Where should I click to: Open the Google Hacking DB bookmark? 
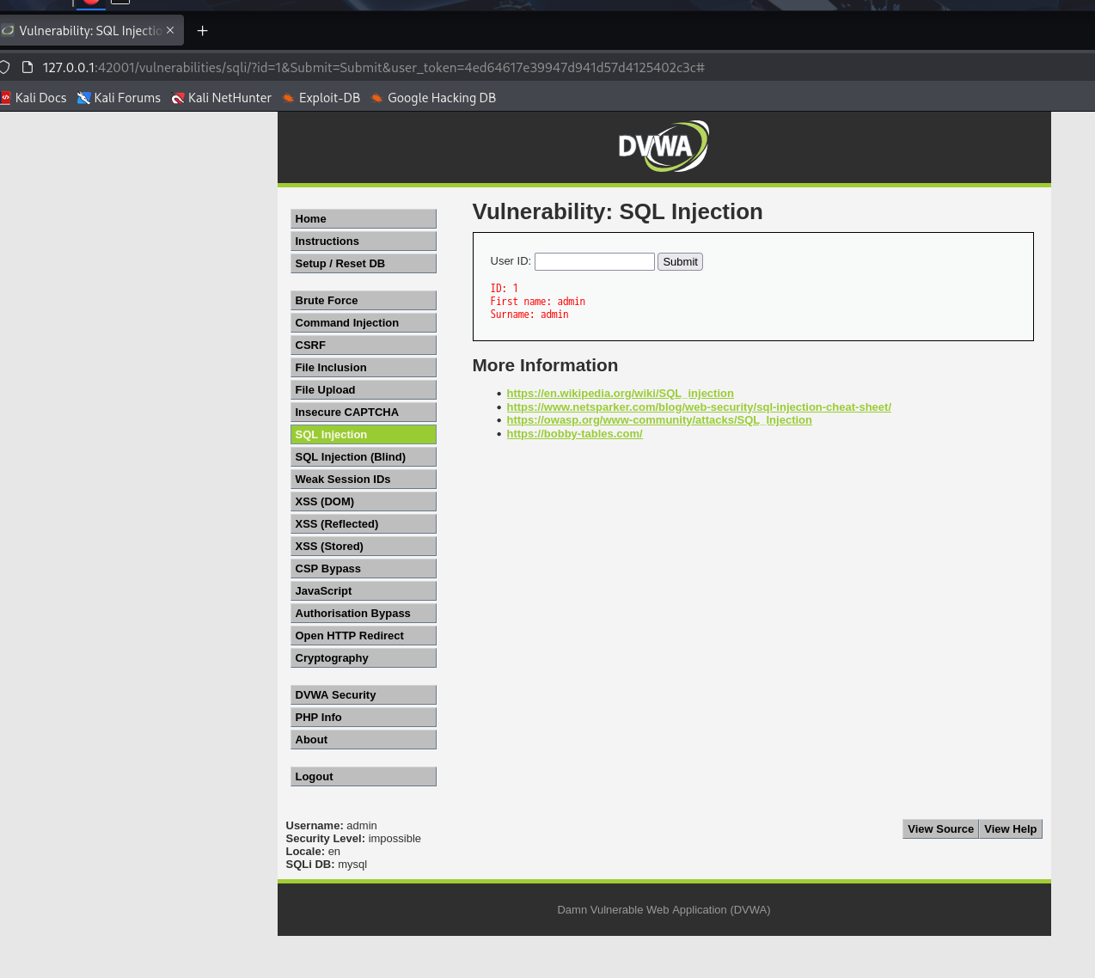tap(434, 98)
